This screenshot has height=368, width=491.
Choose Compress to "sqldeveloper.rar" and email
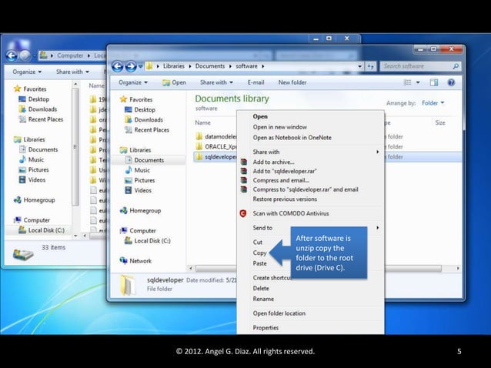306,189
